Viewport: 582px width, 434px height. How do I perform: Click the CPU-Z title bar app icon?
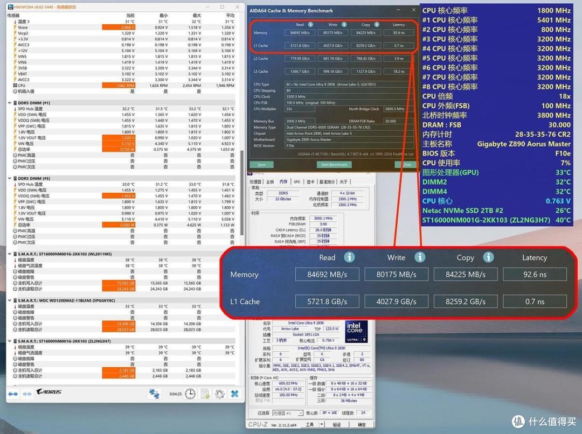point(250,173)
